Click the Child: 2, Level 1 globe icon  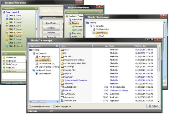click(7, 19)
